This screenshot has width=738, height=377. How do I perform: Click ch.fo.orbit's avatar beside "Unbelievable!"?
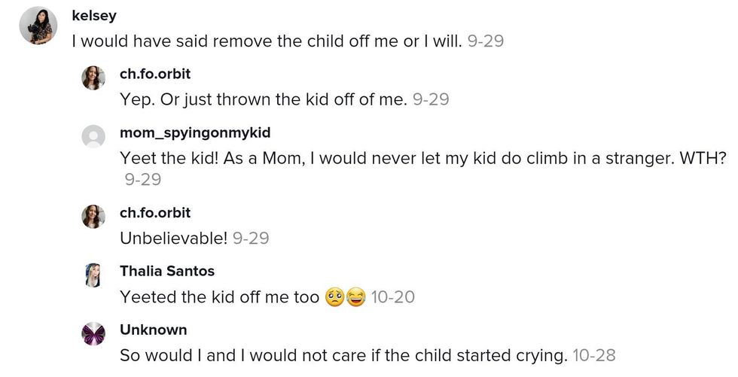[x=93, y=217]
